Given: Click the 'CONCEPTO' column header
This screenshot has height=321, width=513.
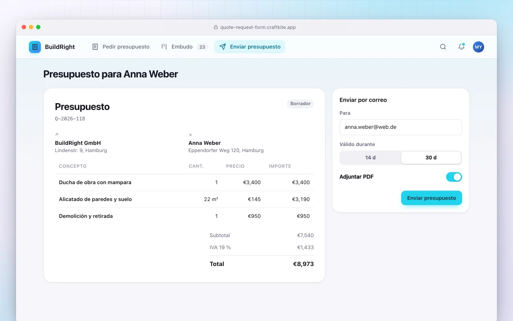Looking at the screenshot, I should coord(73,166).
